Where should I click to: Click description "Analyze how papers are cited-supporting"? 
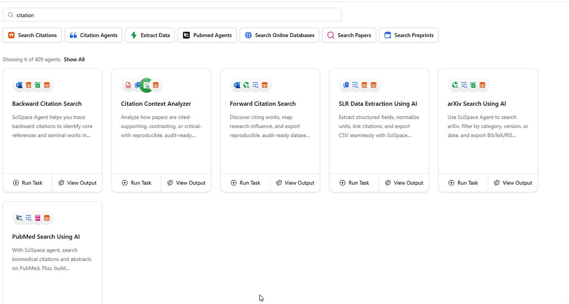pyautogui.click(x=161, y=126)
